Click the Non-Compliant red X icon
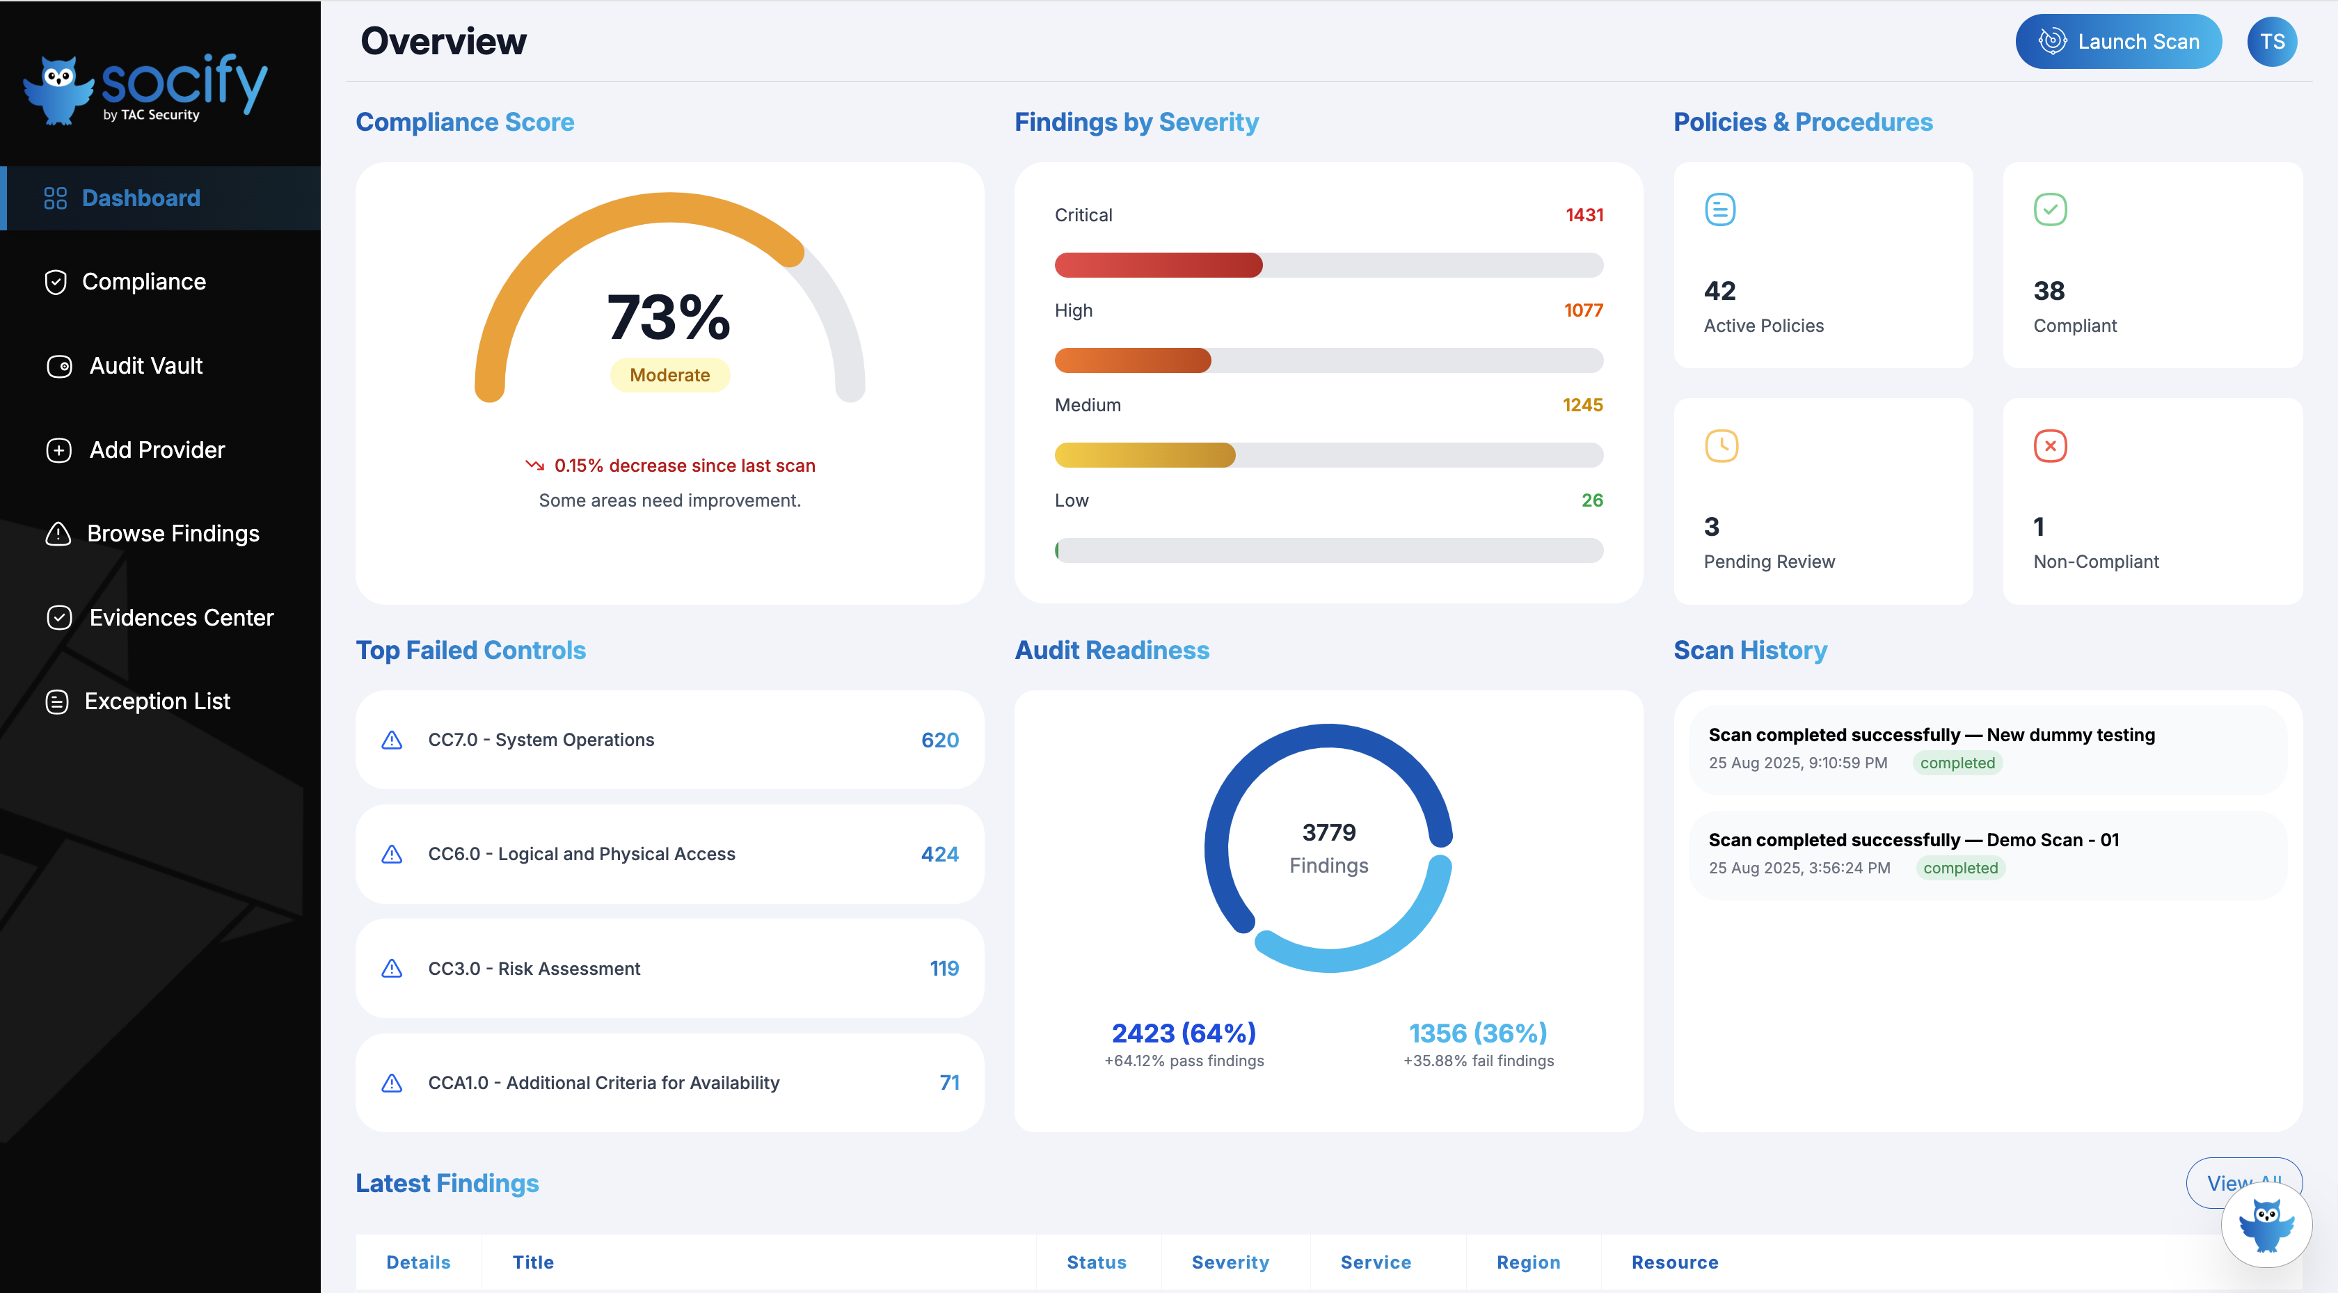This screenshot has width=2338, height=1293. tap(2051, 446)
